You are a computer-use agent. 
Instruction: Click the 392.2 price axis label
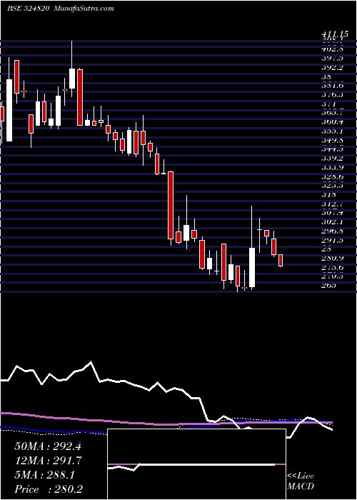coord(333,68)
